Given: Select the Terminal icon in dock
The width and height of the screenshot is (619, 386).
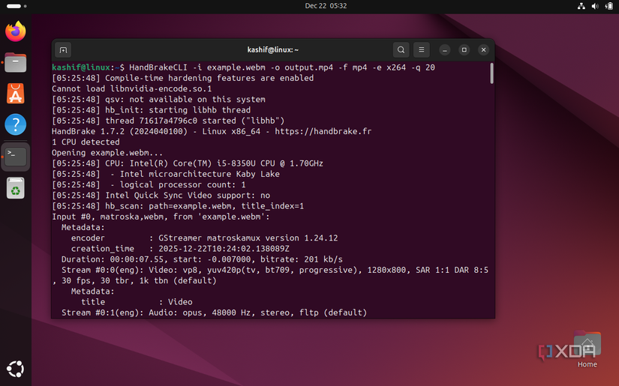Looking at the screenshot, I should point(16,157).
